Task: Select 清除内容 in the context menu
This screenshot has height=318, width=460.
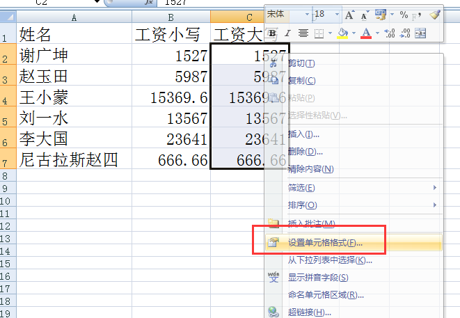Action: (310, 169)
